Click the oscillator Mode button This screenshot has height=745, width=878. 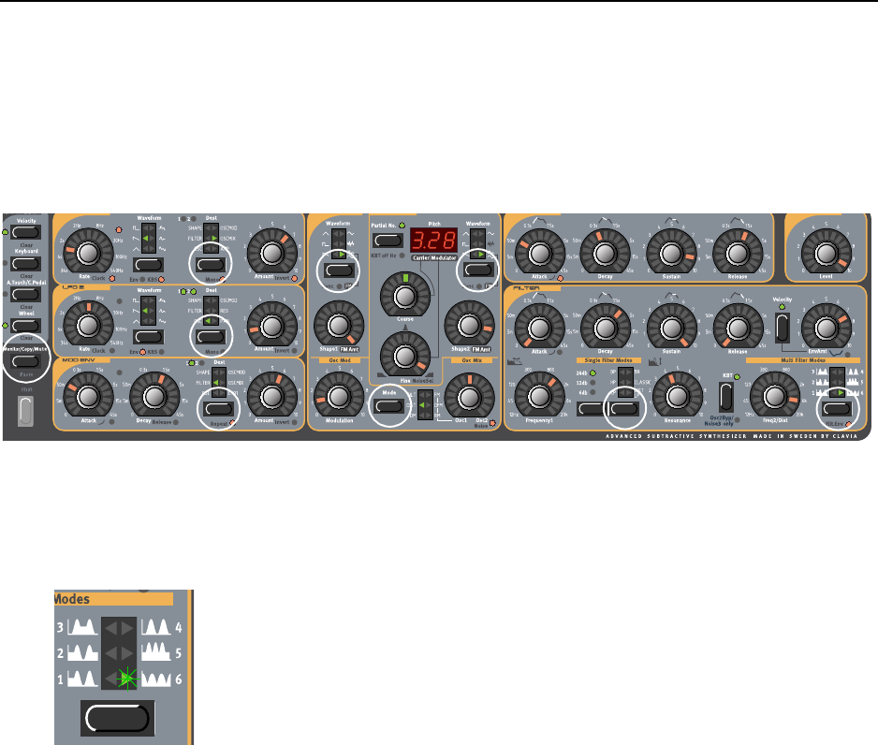pyautogui.click(x=388, y=406)
